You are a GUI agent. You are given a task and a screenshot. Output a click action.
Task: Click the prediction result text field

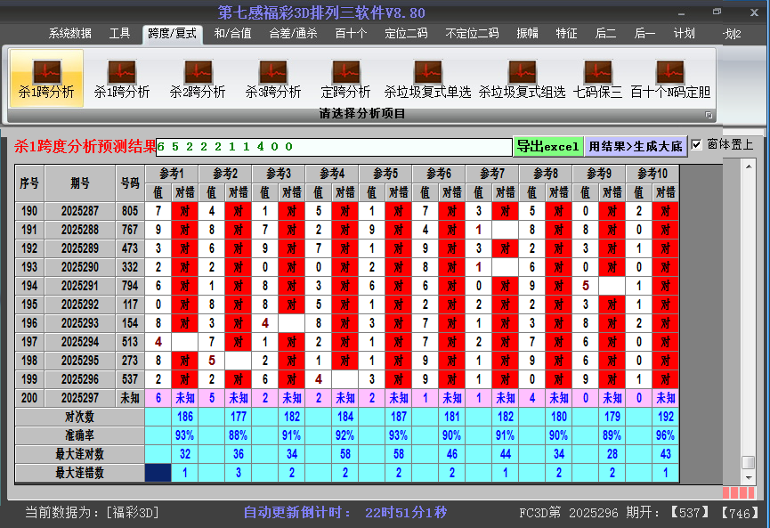(x=334, y=147)
